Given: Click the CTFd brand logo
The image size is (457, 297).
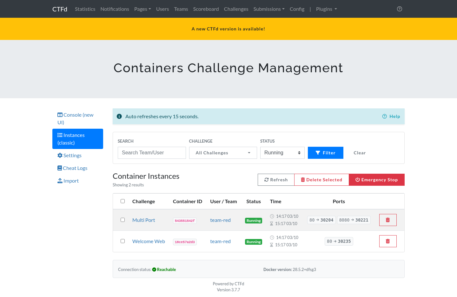Looking at the screenshot, I should click(60, 9).
